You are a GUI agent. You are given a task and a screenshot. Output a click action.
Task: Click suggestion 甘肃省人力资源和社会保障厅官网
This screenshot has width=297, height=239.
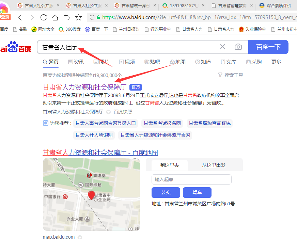(155, 135)
